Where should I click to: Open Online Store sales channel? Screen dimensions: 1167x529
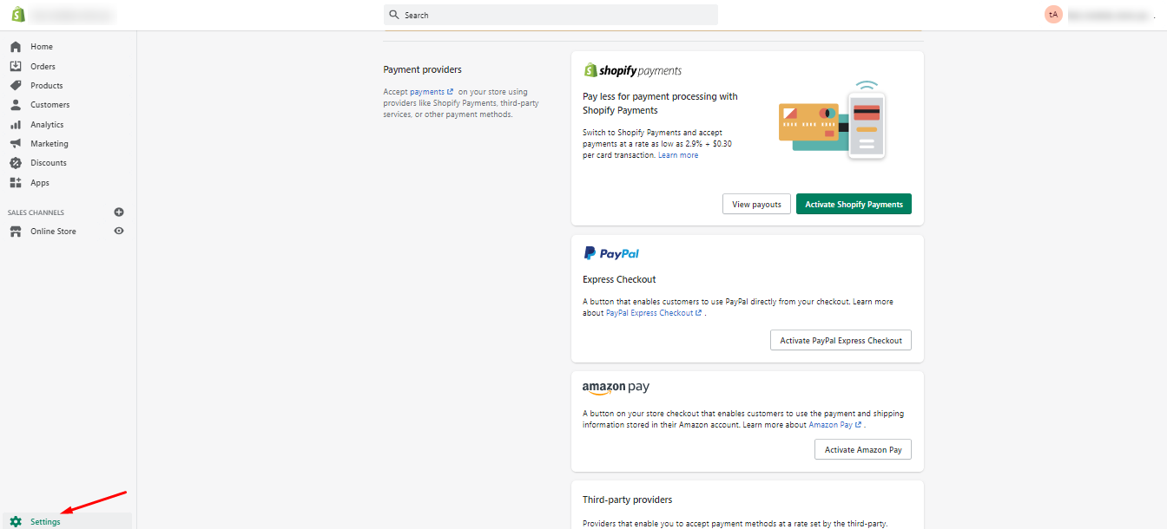(x=53, y=232)
